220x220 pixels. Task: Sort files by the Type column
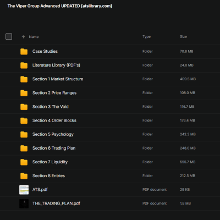pyautogui.click(x=147, y=37)
